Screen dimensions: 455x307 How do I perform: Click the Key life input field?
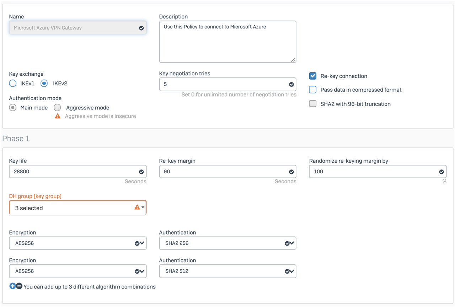click(78, 172)
